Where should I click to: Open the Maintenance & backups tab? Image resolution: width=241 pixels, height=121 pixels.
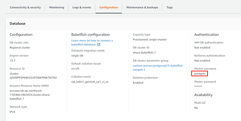(x=142, y=7)
